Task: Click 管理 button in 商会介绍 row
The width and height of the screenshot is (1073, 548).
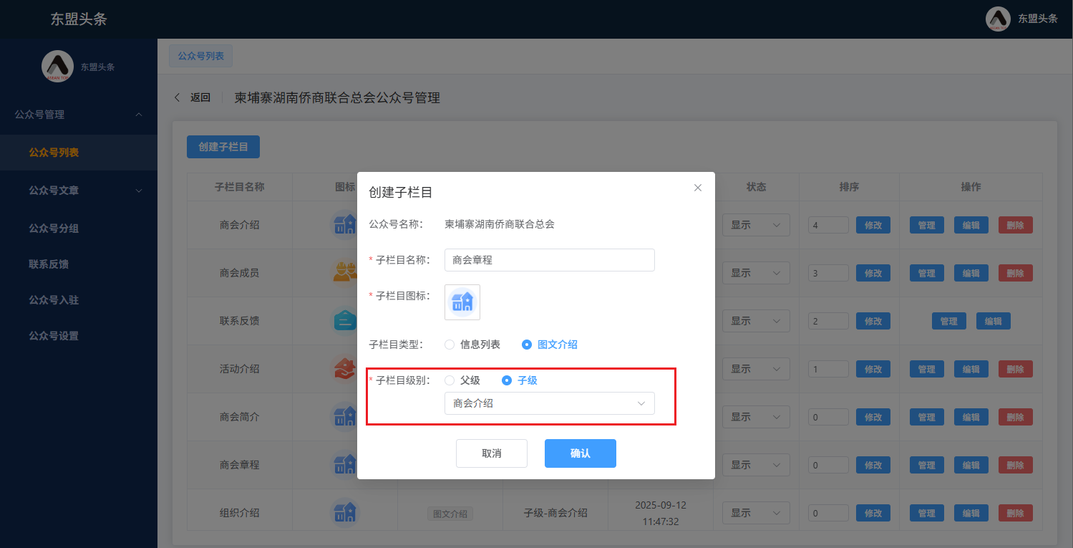Action: (x=927, y=225)
